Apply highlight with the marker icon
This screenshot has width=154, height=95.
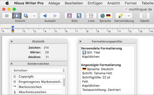click(x=121, y=16)
